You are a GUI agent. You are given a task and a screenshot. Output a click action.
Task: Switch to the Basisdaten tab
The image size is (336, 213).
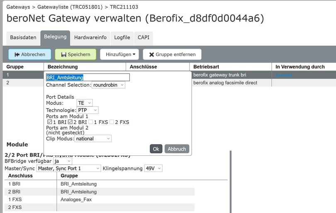tap(23, 38)
